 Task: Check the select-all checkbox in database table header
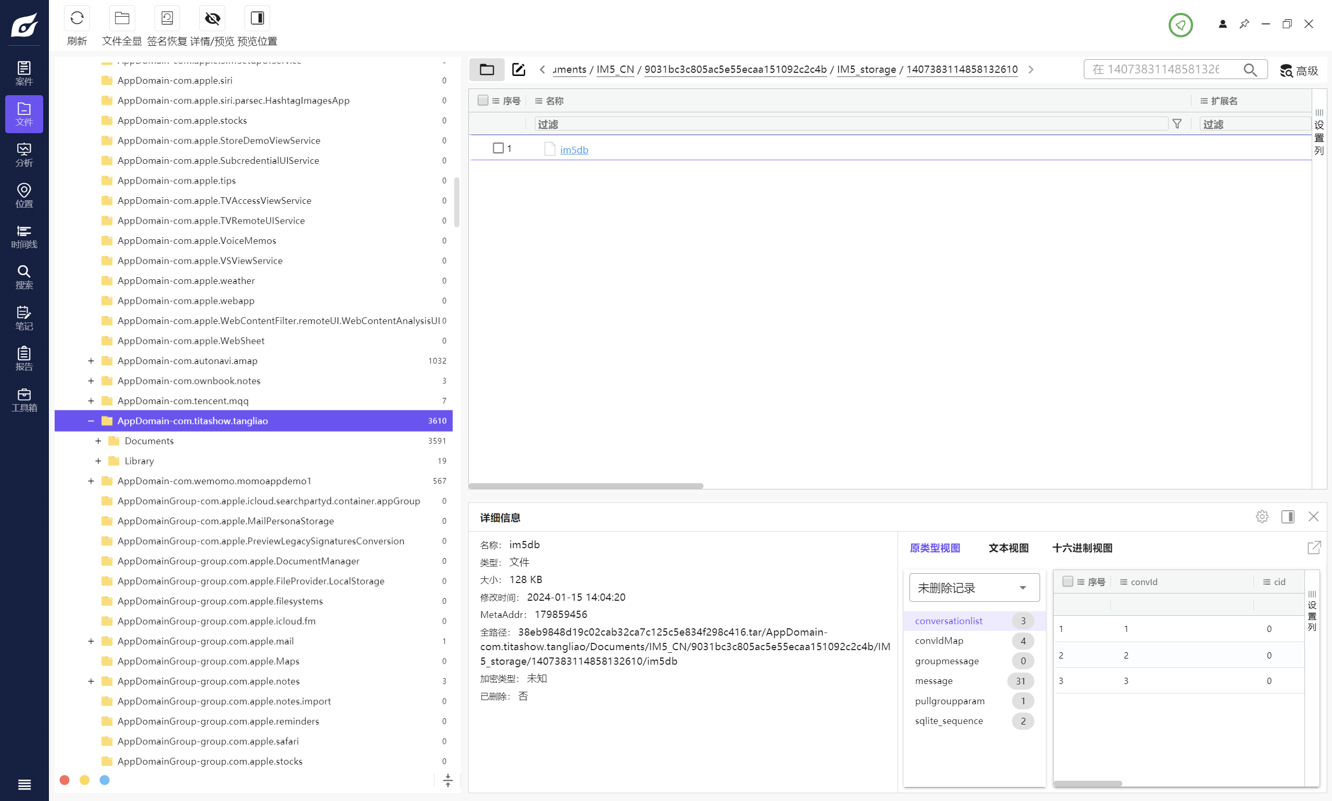coord(1068,582)
